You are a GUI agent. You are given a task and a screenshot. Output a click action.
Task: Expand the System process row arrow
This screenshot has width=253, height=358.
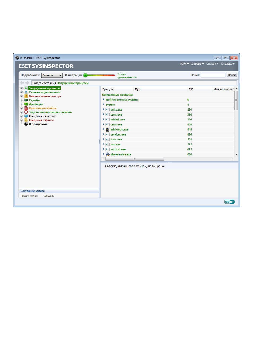point(104,104)
